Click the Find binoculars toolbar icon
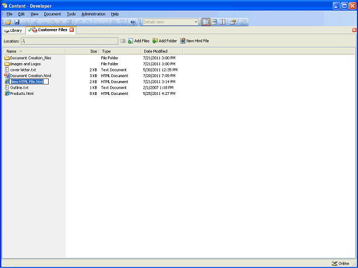This screenshot has width=358, height=268. [114, 22]
